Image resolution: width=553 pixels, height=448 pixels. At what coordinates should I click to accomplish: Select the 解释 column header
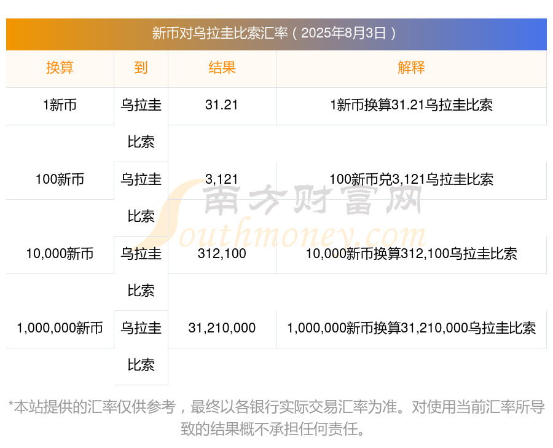(x=411, y=68)
